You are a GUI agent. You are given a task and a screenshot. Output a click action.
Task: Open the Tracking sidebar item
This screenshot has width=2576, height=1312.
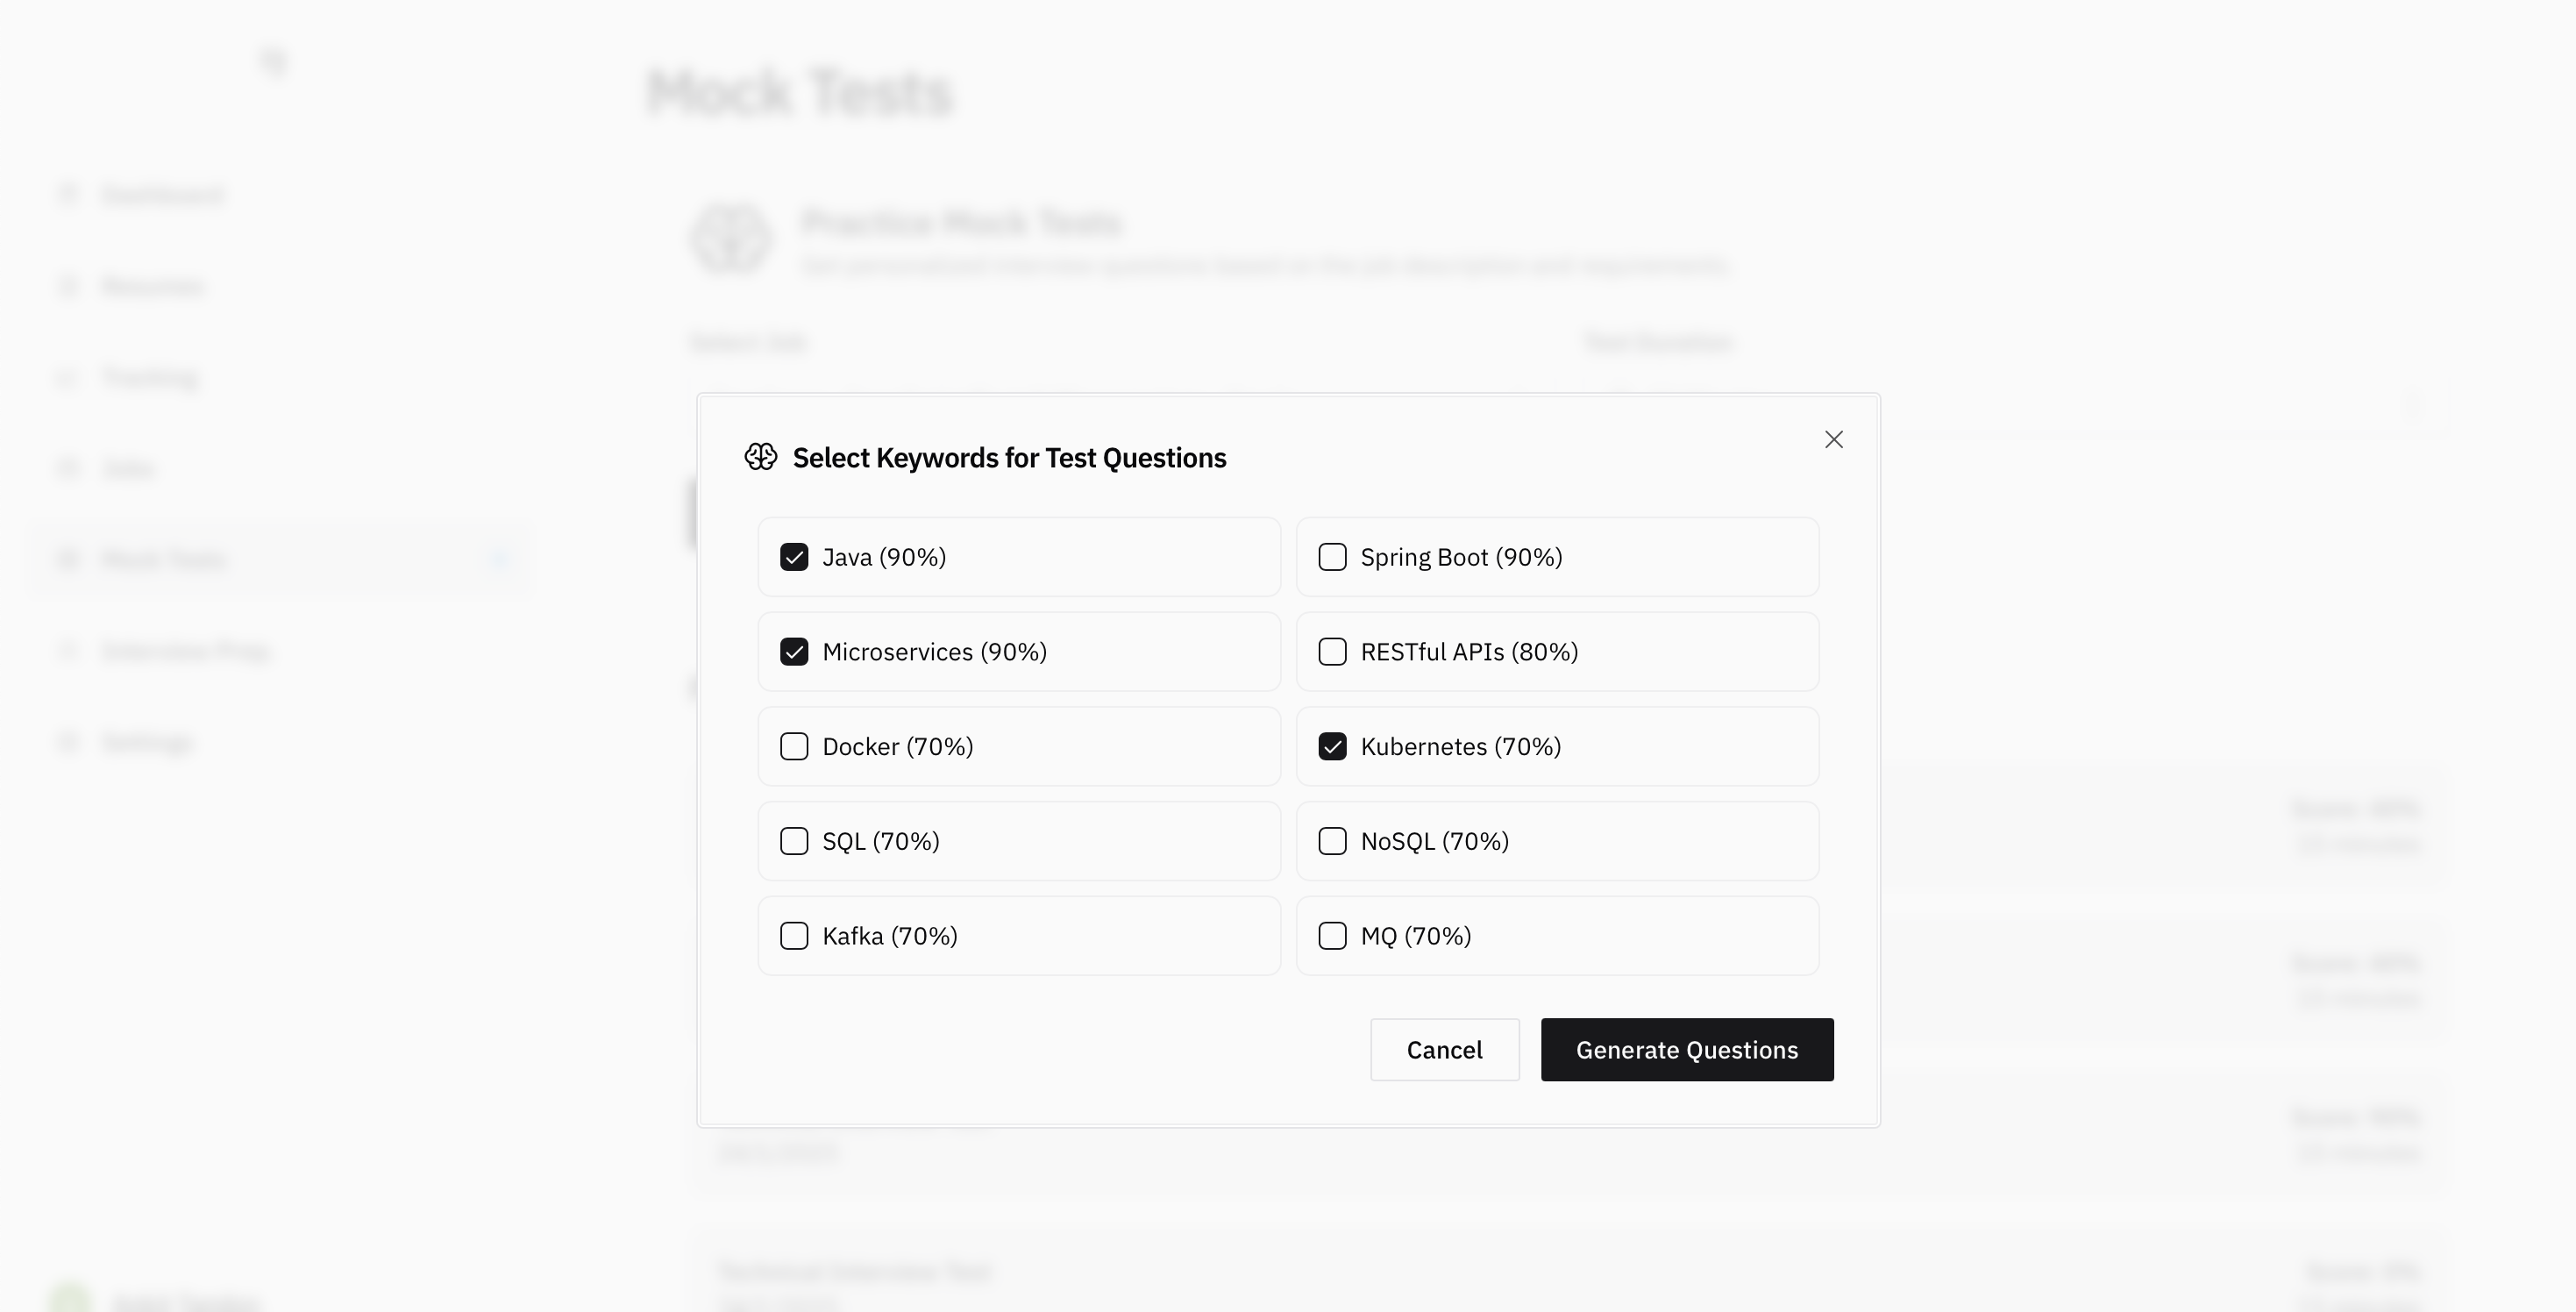click(x=150, y=378)
